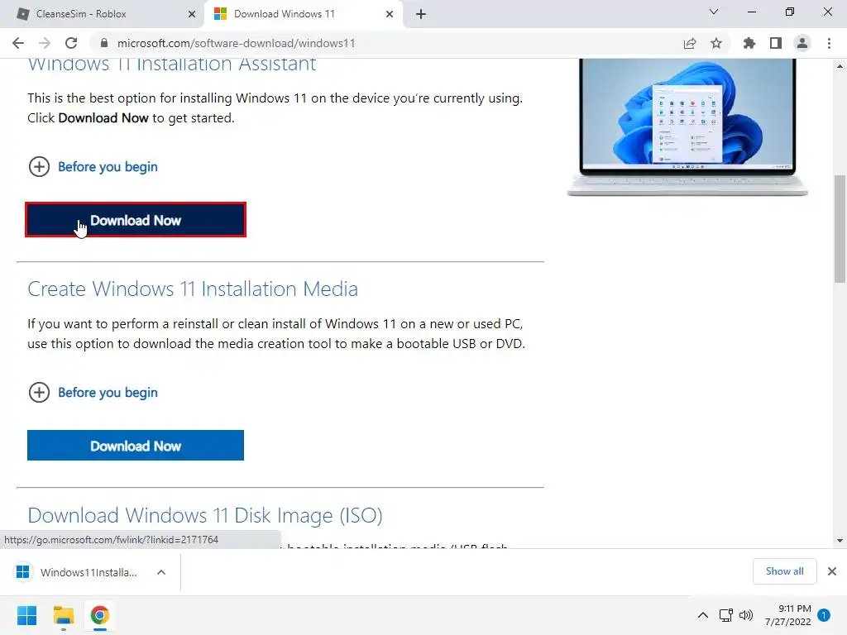Click the Download Windows 11 Disk Image heading
The width and height of the screenshot is (847, 635).
click(205, 515)
